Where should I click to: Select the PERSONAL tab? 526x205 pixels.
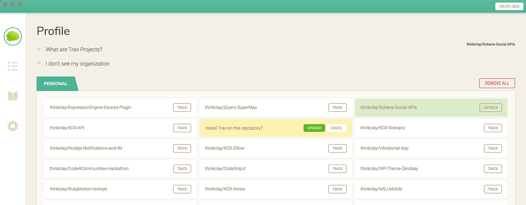click(57, 84)
